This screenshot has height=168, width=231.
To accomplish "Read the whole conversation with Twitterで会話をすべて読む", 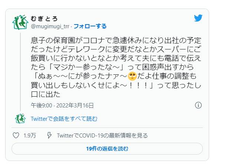I will coord(64,119).
